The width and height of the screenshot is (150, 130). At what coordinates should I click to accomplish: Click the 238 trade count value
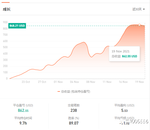click(x=74, y=110)
